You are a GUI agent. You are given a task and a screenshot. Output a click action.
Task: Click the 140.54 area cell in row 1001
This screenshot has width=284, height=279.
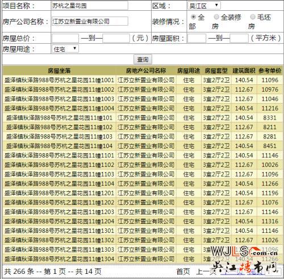point(244,80)
